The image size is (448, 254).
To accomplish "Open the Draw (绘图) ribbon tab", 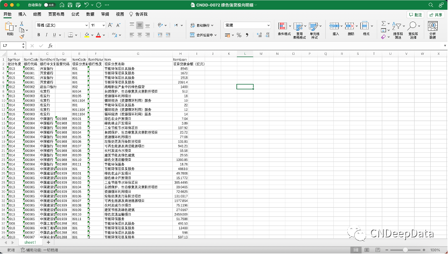I will [37, 15].
